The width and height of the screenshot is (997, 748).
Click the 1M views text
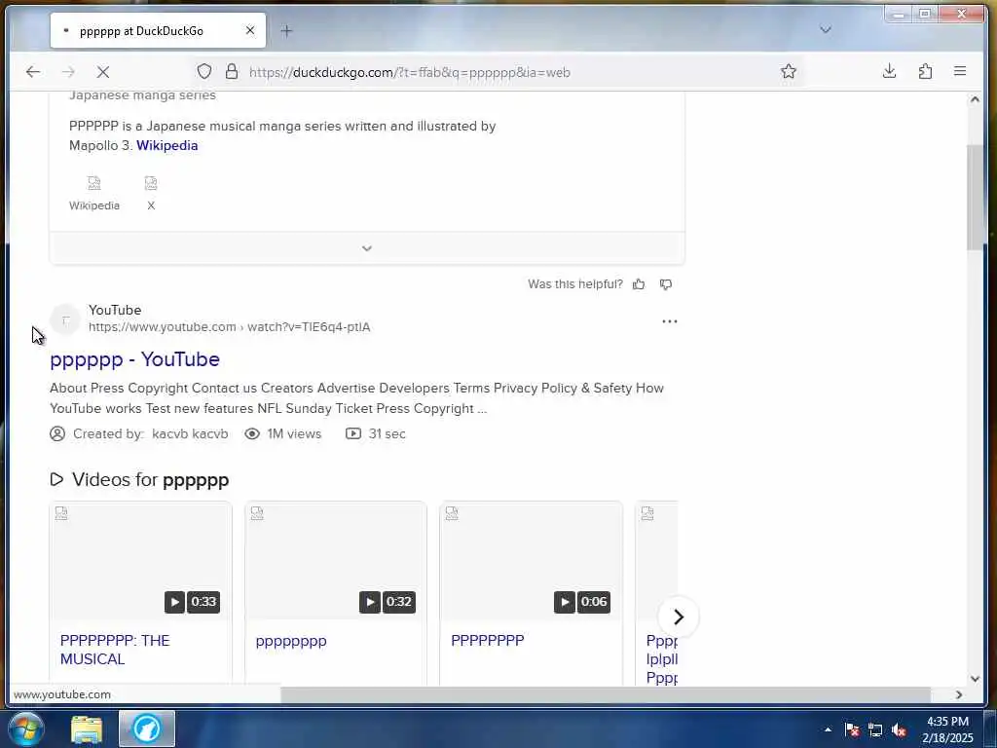point(294,433)
